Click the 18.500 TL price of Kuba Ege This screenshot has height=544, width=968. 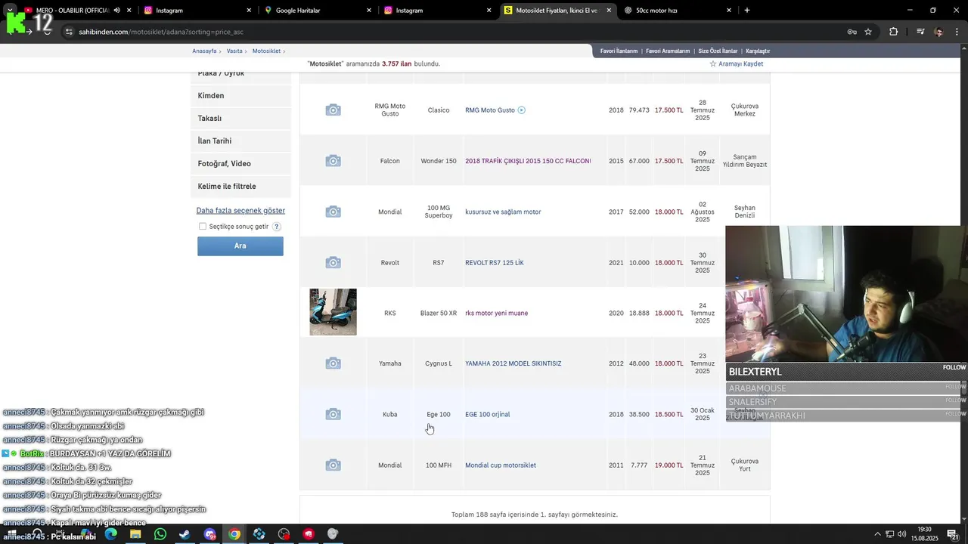click(x=669, y=415)
